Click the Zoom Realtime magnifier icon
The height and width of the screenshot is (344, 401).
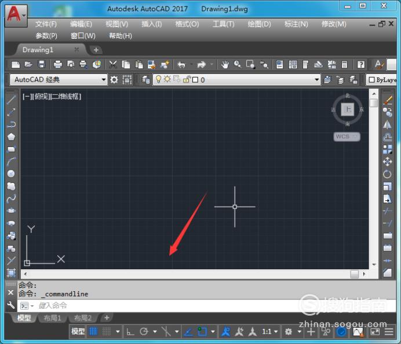click(238, 64)
